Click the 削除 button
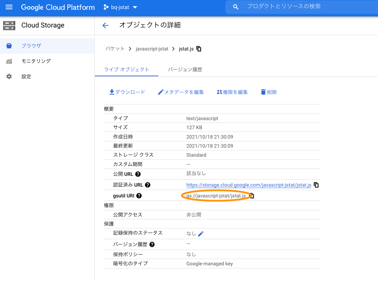 tap(269, 92)
